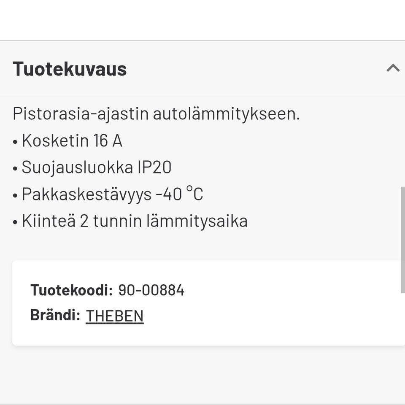Click the -40 °C temperature value
Viewport: 405px width, 405px height.
(x=179, y=194)
